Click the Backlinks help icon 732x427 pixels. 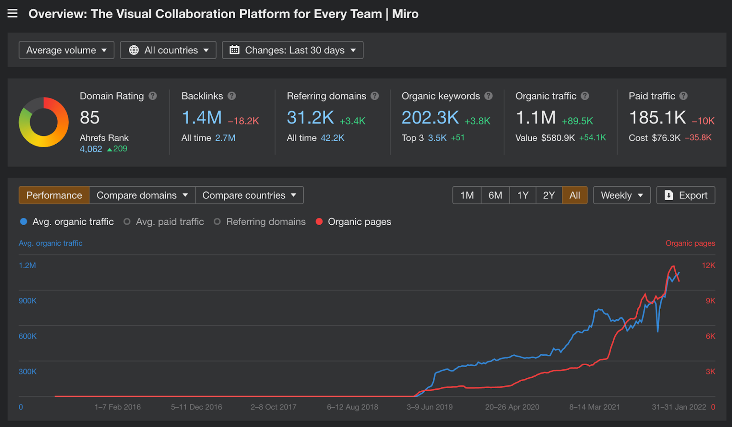232,96
